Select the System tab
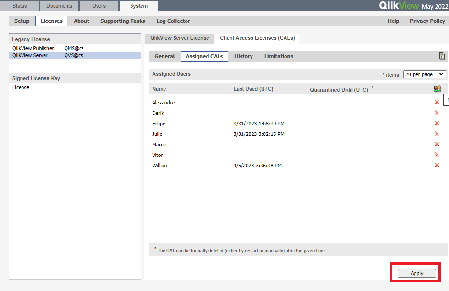The image size is (449, 291). coord(139,6)
